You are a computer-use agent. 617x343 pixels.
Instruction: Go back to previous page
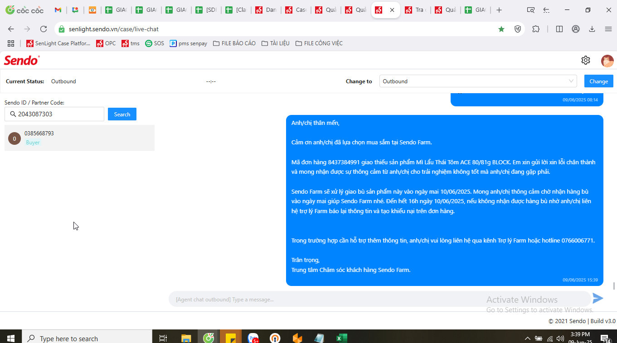click(x=11, y=29)
